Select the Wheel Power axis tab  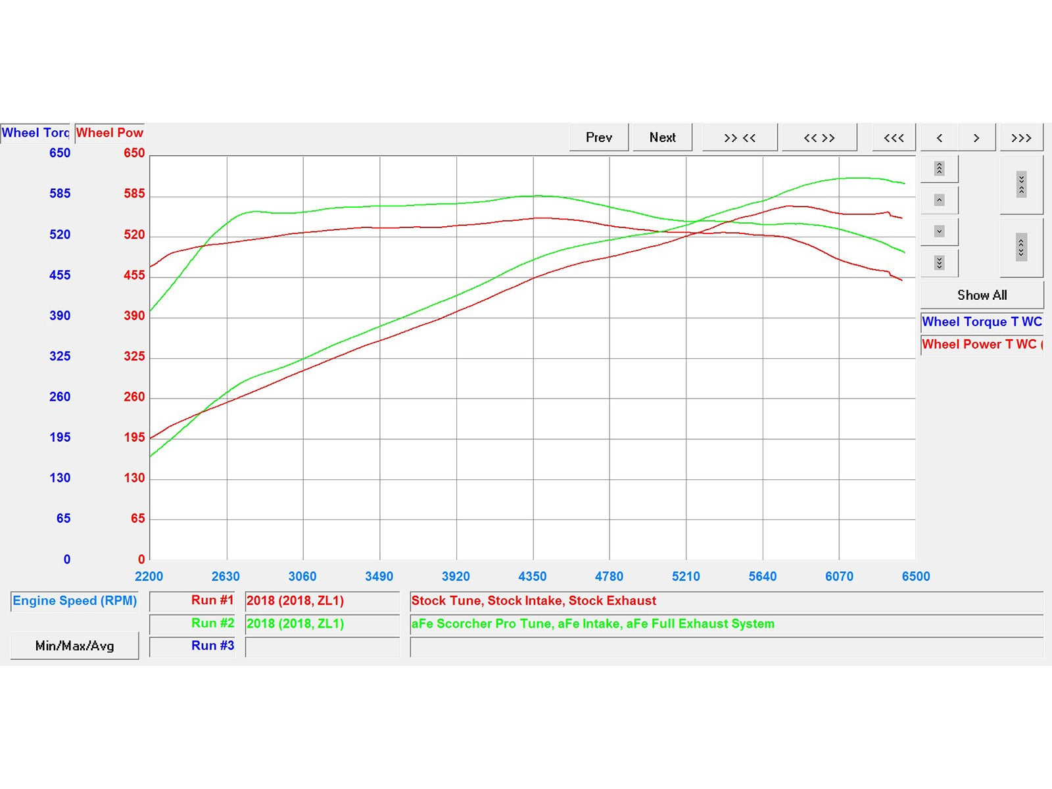pyautogui.click(x=109, y=133)
